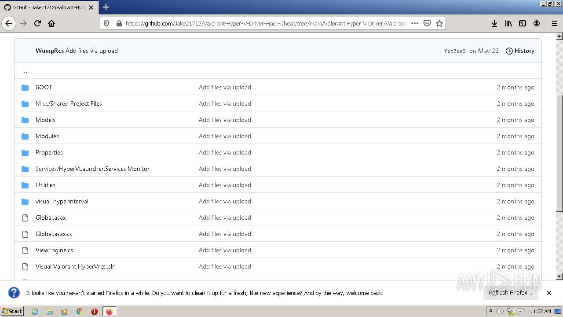Click '2 months ago' in the visual_hyperinterval row

tap(515, 201)
